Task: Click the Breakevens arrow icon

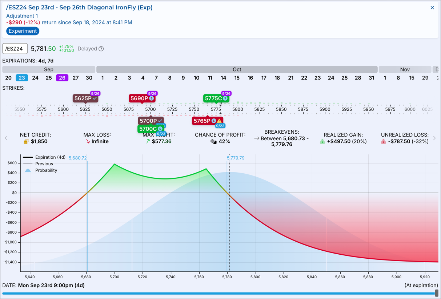Action: pyautogui.click(x=257, y=138)
